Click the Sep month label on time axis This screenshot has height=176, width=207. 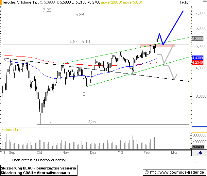pyautogui.click(x=12, y=153)
